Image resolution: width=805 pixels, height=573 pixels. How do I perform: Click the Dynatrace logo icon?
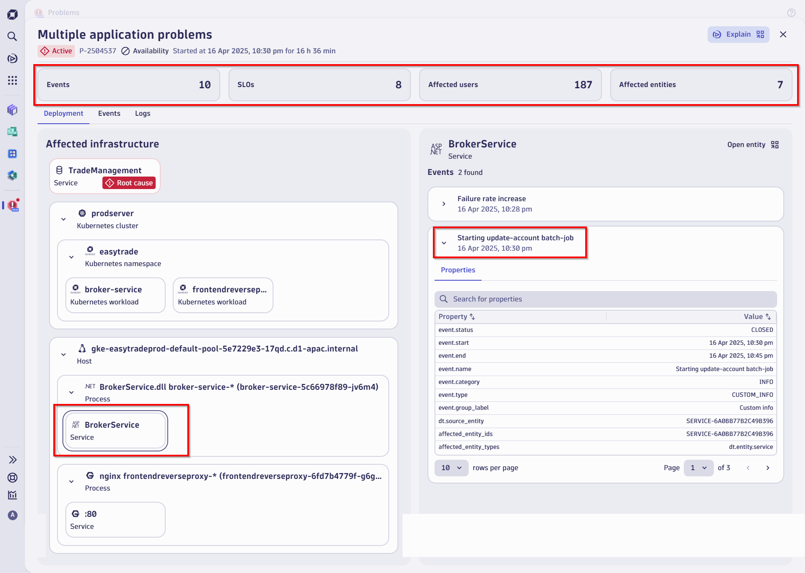click(x=12, y=15)
